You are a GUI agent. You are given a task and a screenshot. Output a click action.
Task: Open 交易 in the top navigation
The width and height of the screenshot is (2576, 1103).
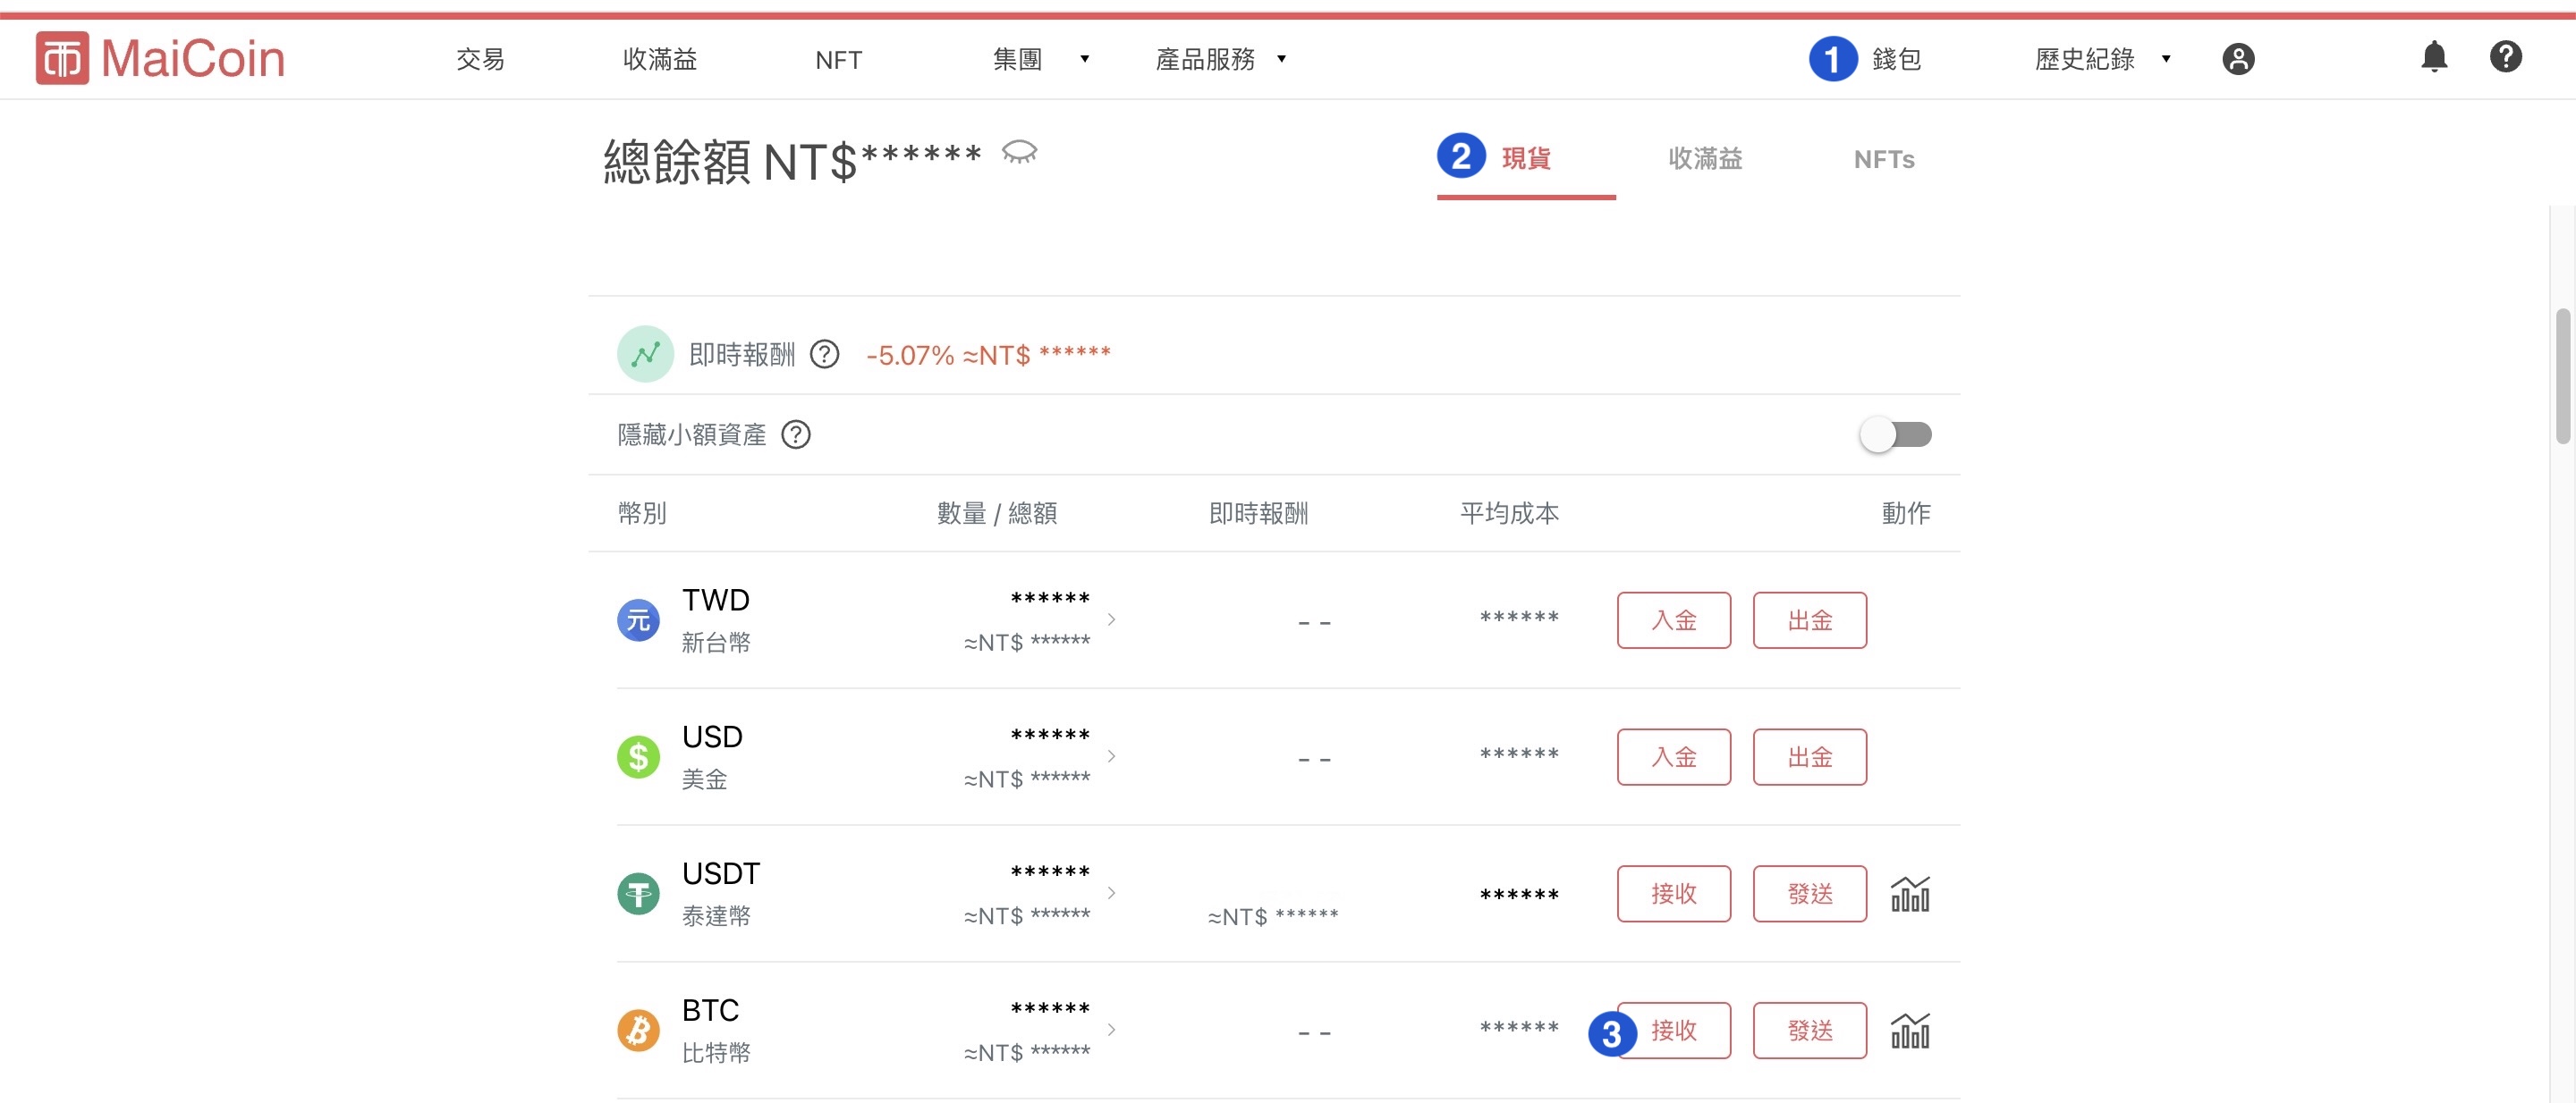[480, 59]
